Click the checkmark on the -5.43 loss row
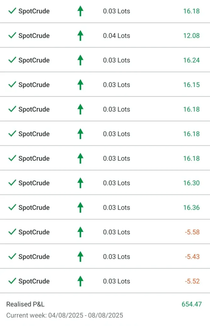Screen dimensions: 210x326 point(12,257)
